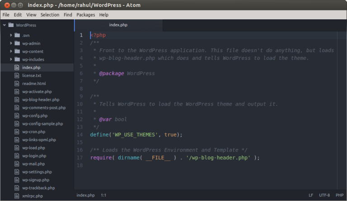Click the folder icon next to wp-admin
The height and width of the screenshot is (201, 347).
point(17,43)
